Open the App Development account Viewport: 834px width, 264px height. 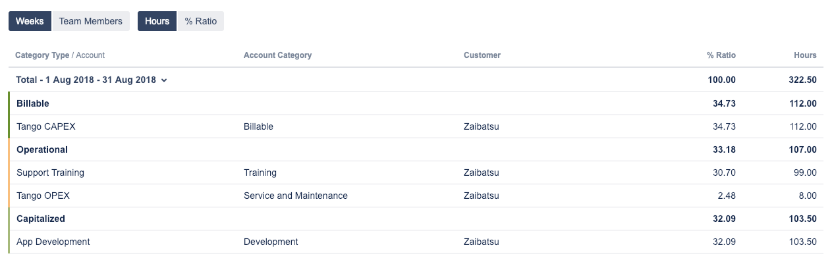(x=53, y=242)
